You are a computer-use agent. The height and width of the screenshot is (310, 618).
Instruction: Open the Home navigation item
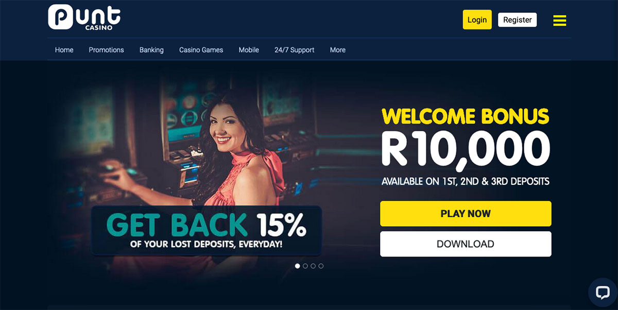(x=64, y=50)
